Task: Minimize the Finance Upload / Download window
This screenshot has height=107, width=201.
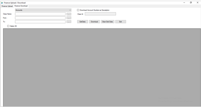Action: point(184,3)
